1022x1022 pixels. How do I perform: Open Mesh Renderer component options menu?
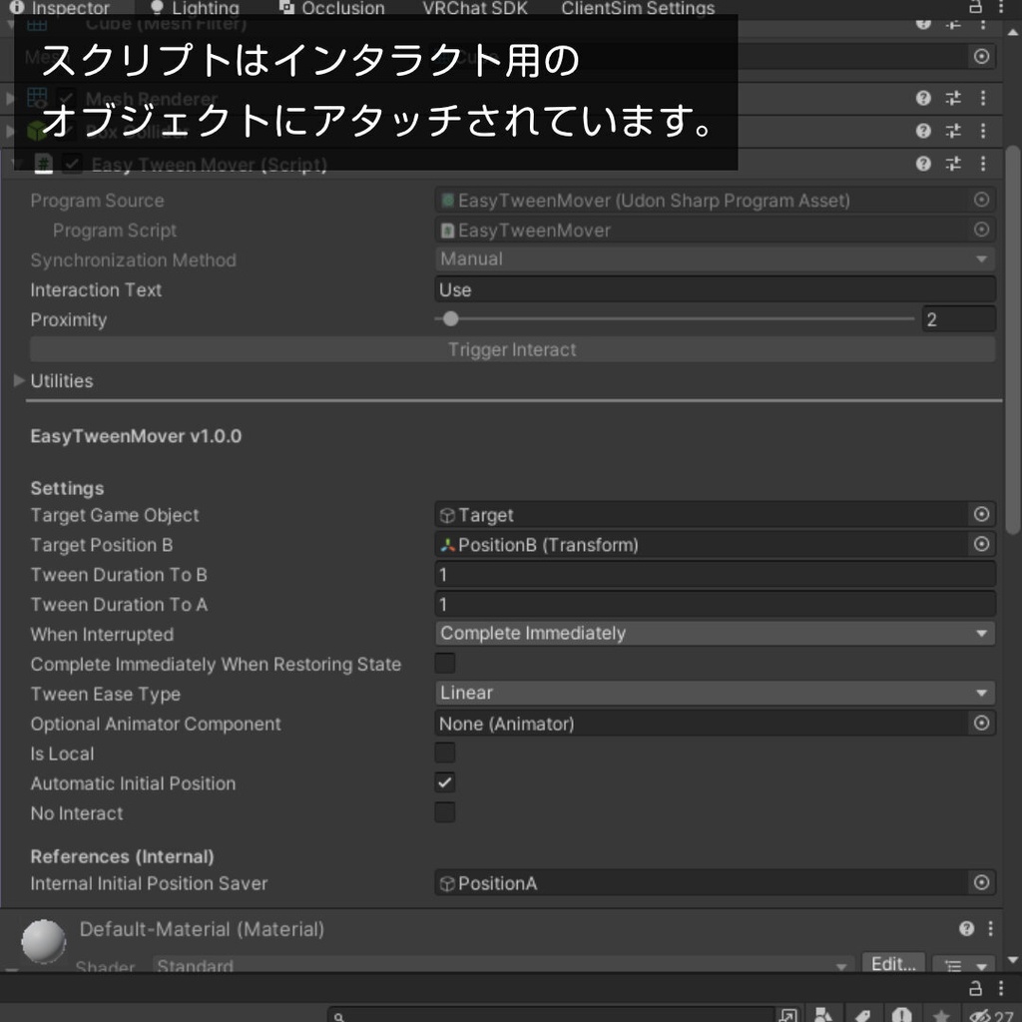click(x=983, y=99)
